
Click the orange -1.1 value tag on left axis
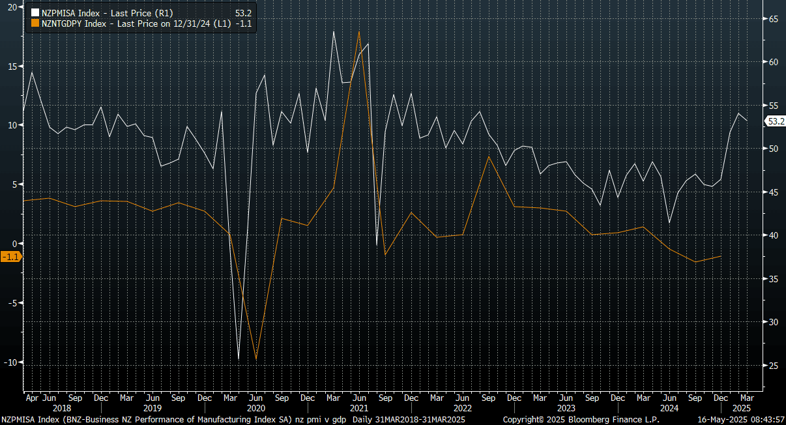pyautogui.click(x=10, y=257)
